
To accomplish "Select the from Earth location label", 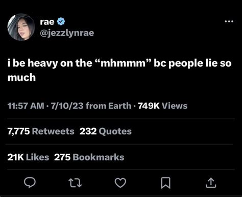I will click(108, 106).
